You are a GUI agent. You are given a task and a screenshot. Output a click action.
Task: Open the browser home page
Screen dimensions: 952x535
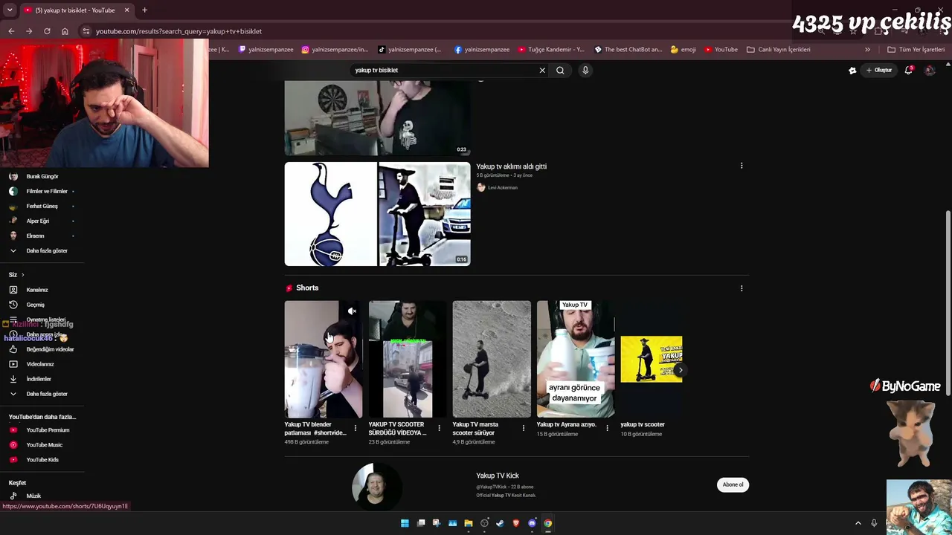pyautogui.click(x=65, y=31)
